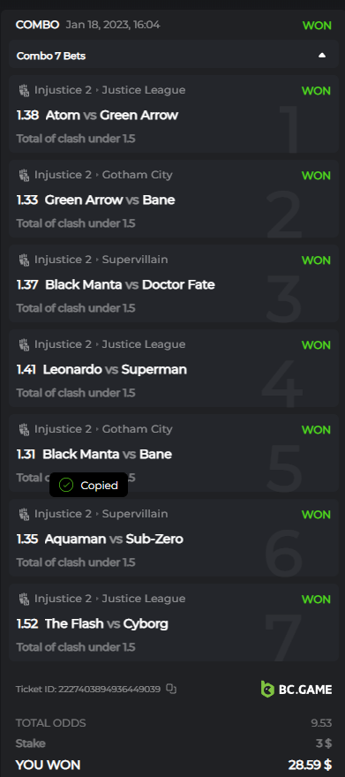Open Atom vs Green Arrow match
The width and height of the screenshot is (345, 777).
coord(111,115)
